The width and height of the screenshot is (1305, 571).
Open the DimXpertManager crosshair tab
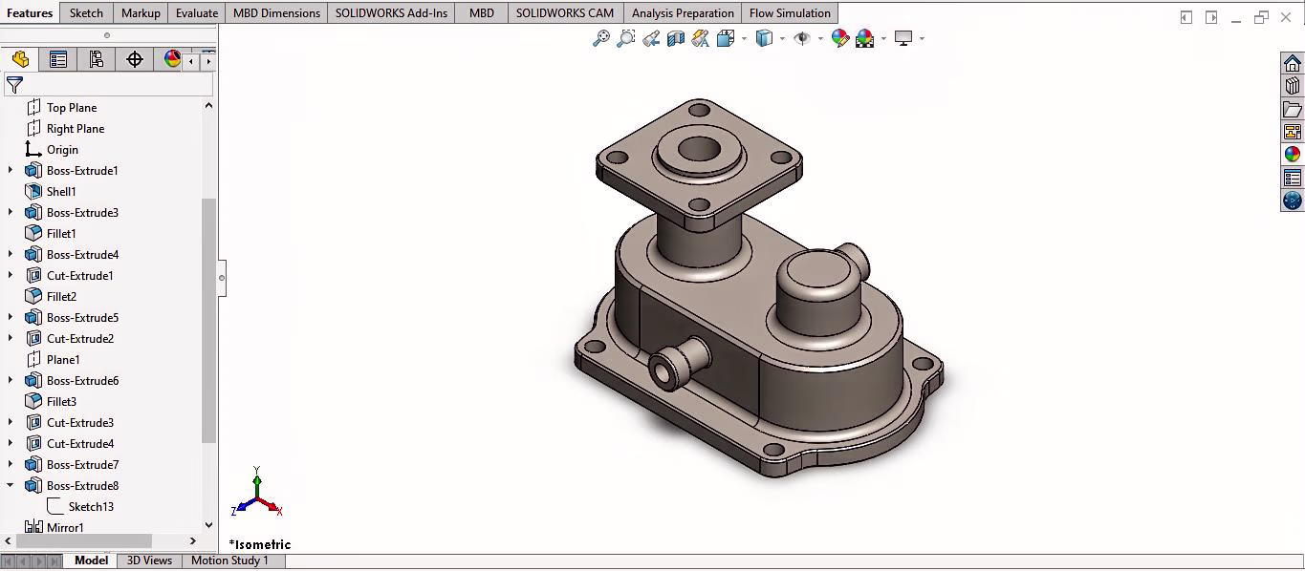(135, 59)
